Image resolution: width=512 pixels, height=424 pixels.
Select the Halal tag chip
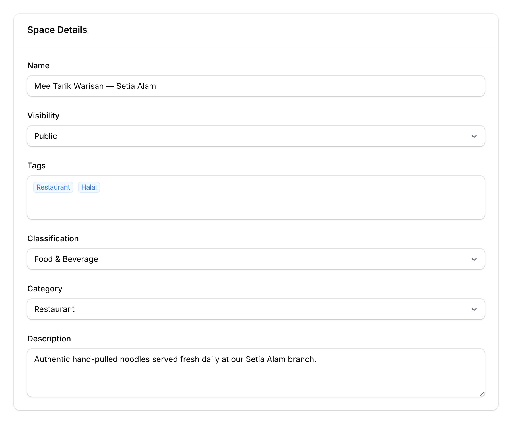tap(89, 187)
